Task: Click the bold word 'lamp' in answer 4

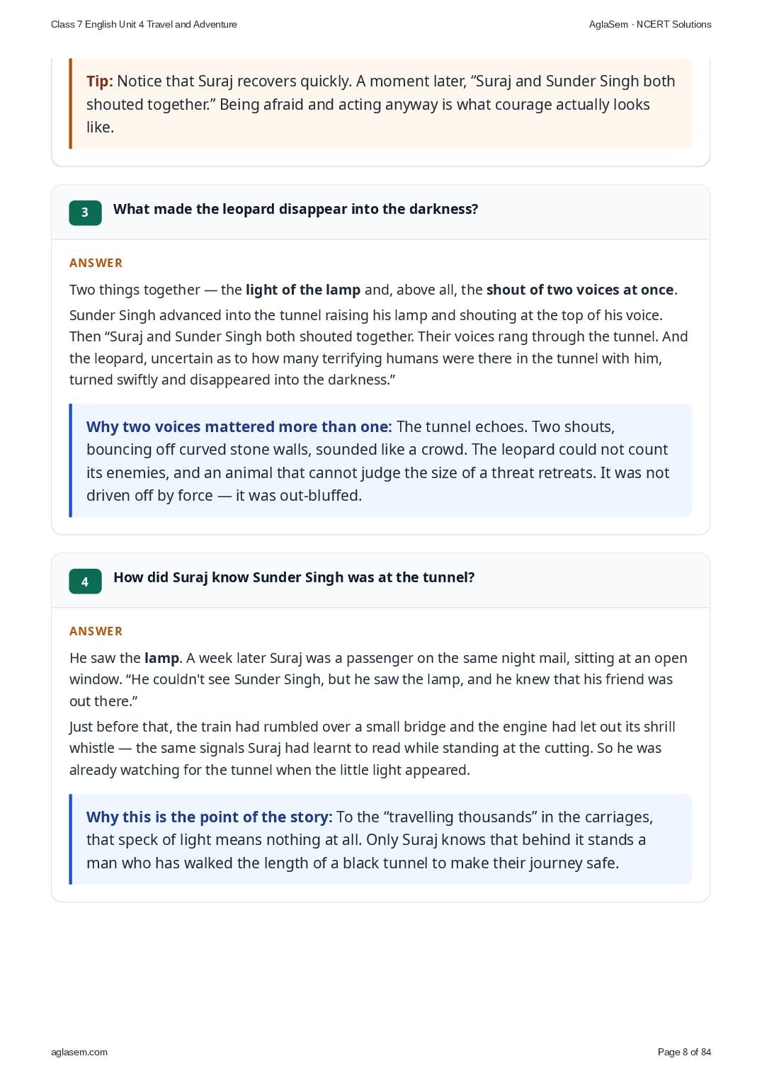Action: point(161,658)
